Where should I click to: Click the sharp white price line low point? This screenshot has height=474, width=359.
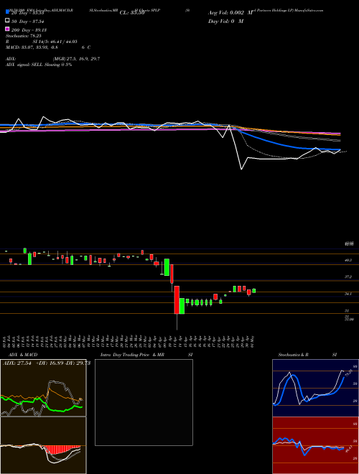(241, 169)
